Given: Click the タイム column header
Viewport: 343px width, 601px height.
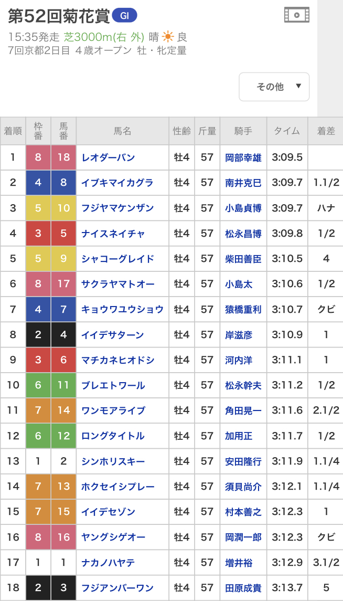Looking at the screenshot, I should [287, 131].
